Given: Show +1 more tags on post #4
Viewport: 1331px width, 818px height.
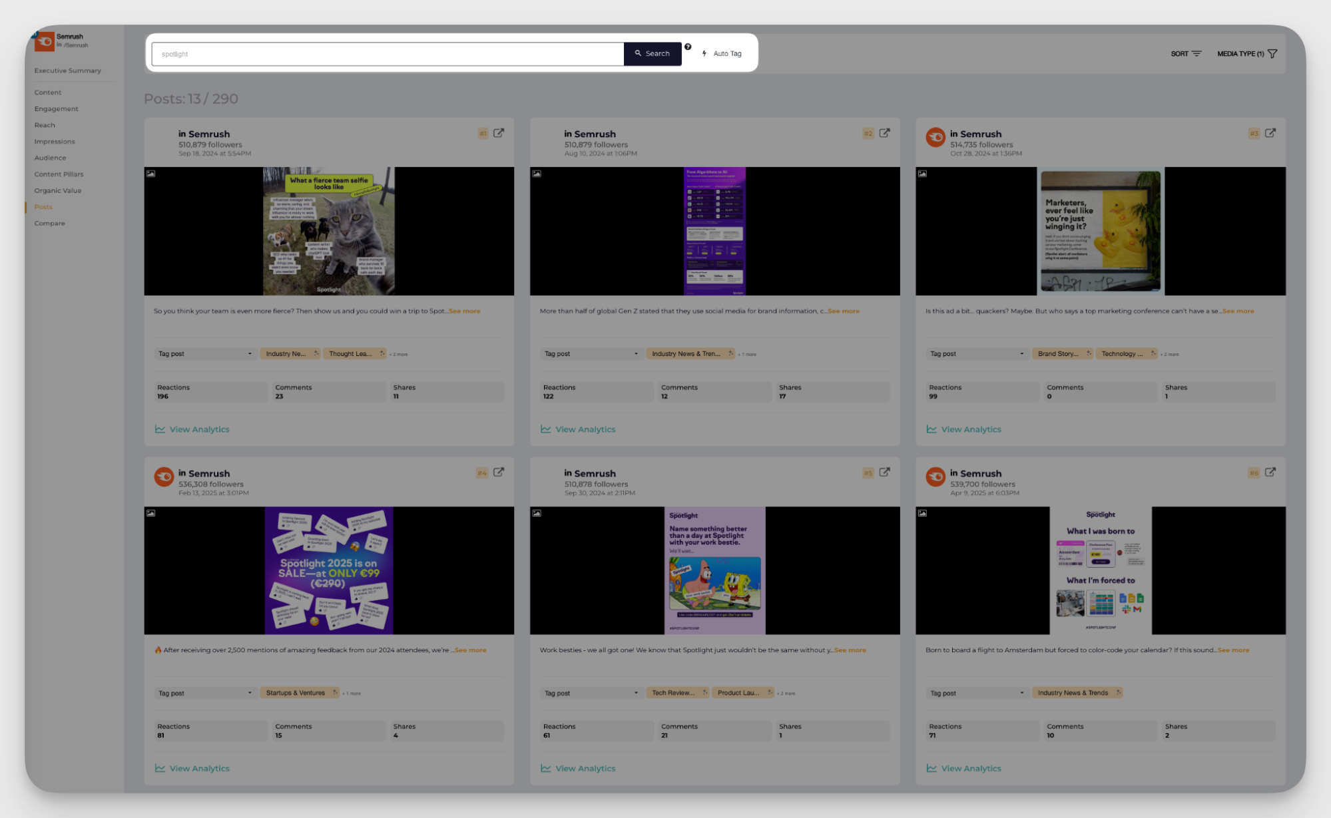Looking at the screenshot, I should 352,694.
